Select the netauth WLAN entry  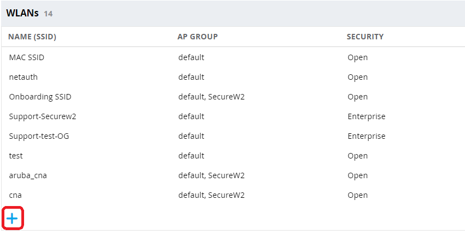pos(24,77)
